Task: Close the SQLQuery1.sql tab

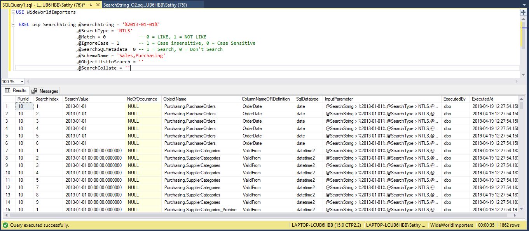Action: 98,5
